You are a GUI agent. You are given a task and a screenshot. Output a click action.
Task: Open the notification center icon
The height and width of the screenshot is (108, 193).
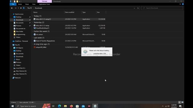tap(180, 106)
